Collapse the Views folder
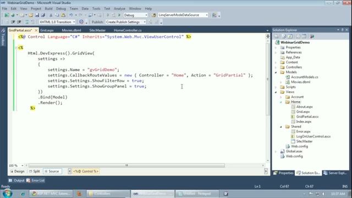The width and height of the screenshot is (352, 198). click(x=276, y=92)
